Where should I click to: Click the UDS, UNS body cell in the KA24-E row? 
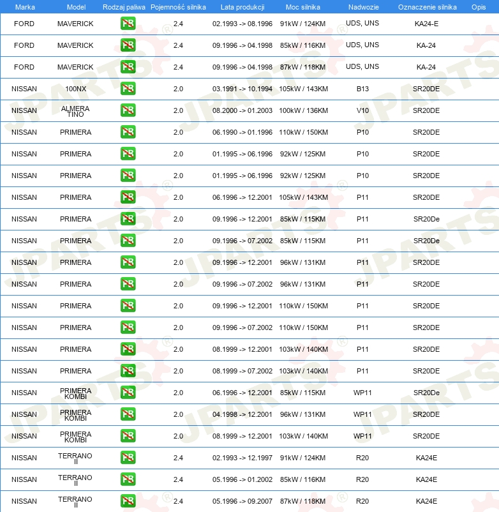tap(362, 23)
